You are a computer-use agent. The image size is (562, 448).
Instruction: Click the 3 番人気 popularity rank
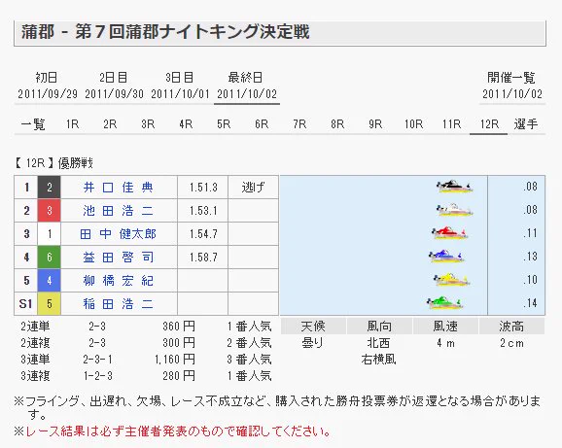249,360
